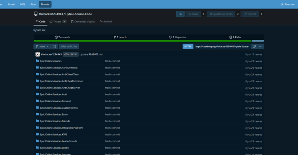This screenshot has height=155, width=298.
Task: Open the RSS feed icon button
Action: (180, 14)
